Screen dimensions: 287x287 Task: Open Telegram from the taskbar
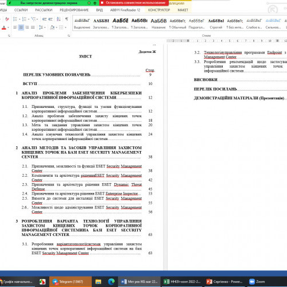71,282
